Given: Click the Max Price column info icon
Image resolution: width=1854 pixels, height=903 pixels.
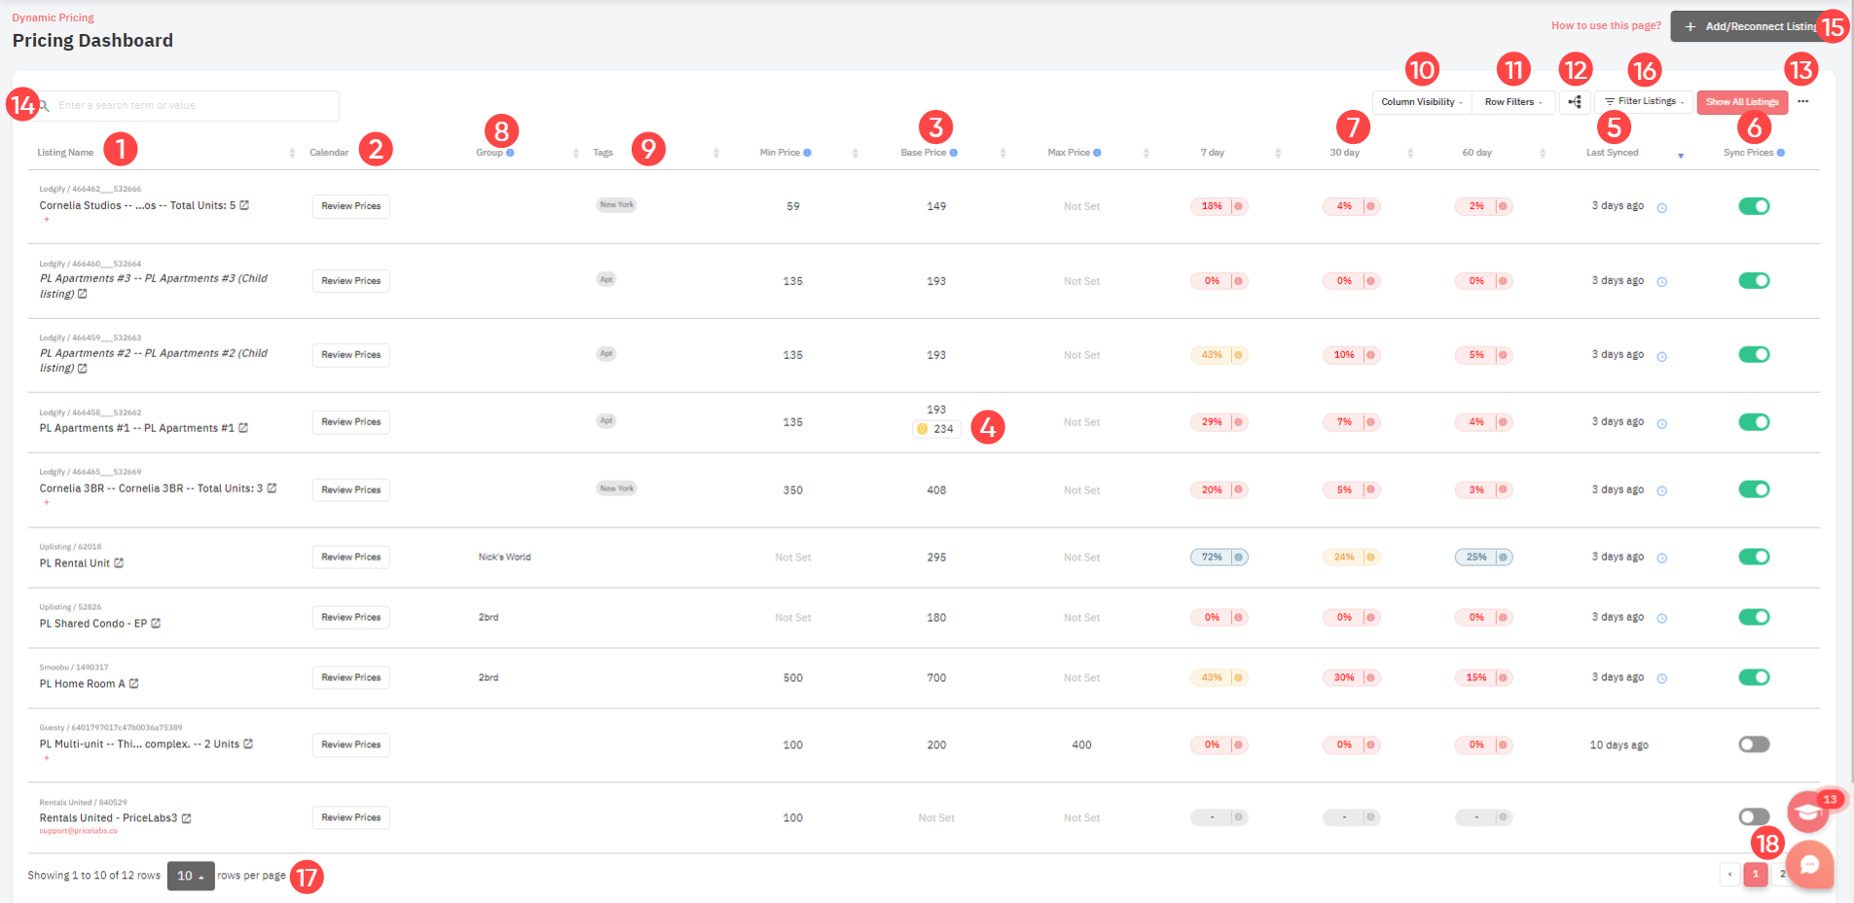Looking at the screenshot, I should tap(1097, 153).
